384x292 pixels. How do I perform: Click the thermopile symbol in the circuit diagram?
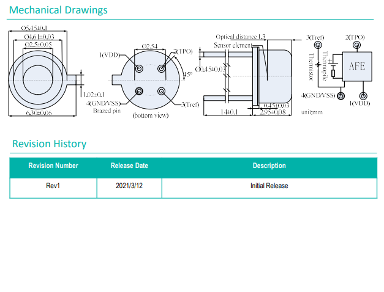(x=333, y=61)
